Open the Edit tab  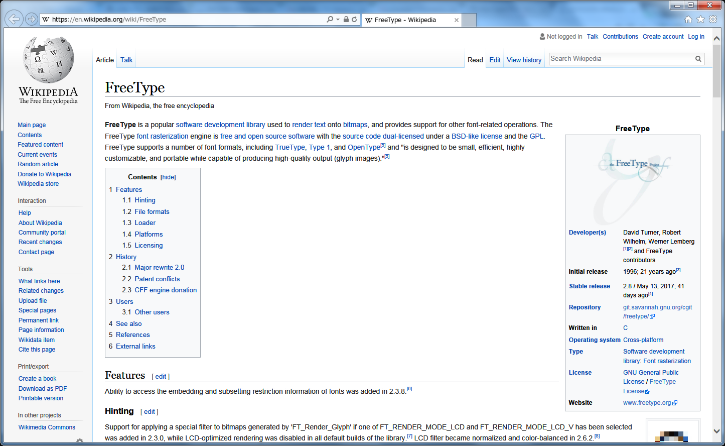pos(495,60)
